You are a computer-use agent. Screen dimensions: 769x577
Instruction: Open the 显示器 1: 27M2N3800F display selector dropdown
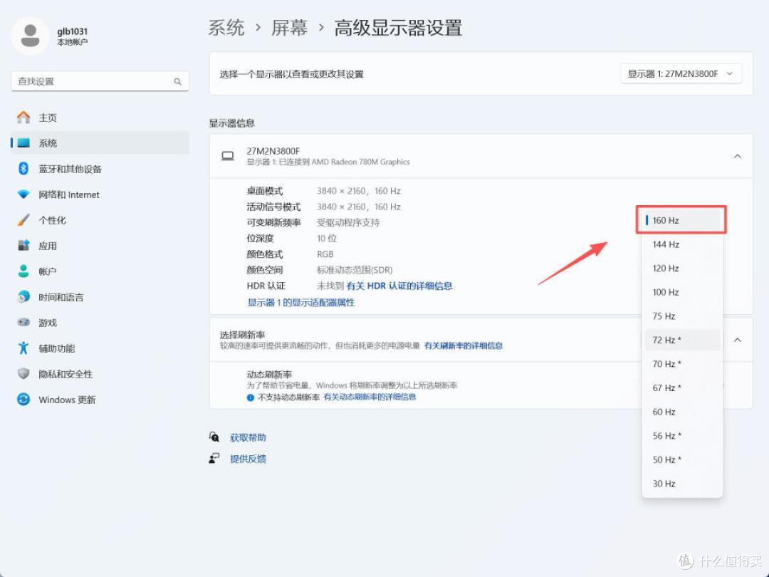point(681,73)
